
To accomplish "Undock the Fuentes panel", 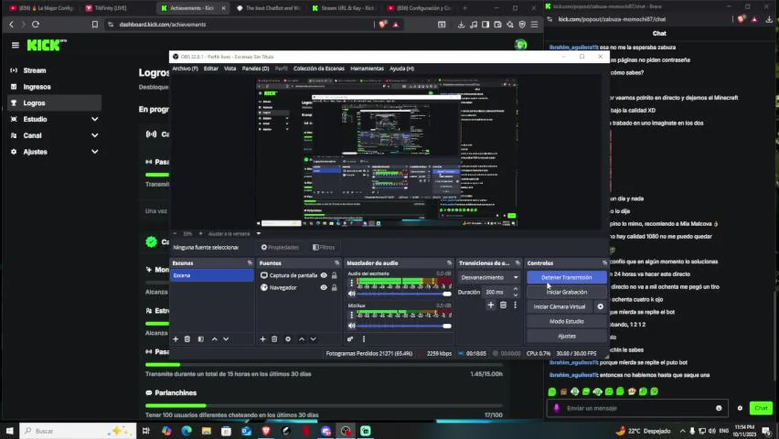I will click(x=337, y=263).
